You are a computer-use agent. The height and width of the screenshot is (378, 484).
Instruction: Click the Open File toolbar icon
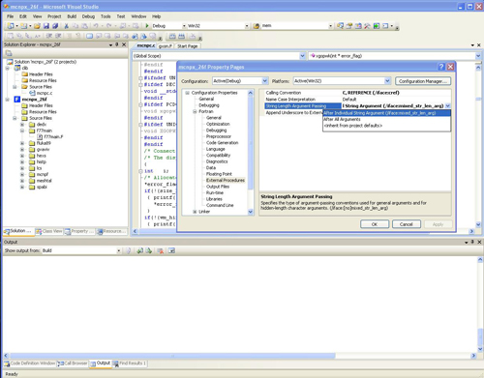pos(37,26)
